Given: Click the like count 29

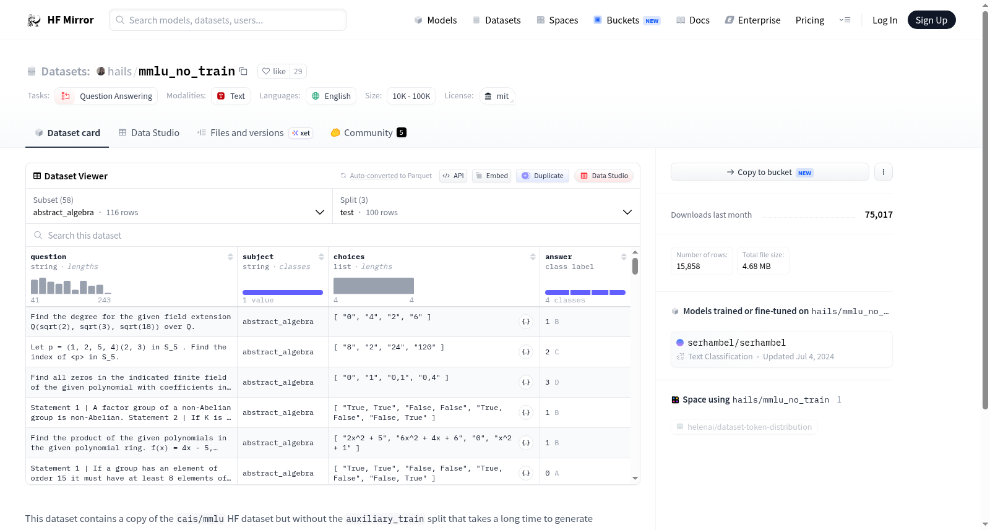Looking at the screenshot, I should click(298, 72).
